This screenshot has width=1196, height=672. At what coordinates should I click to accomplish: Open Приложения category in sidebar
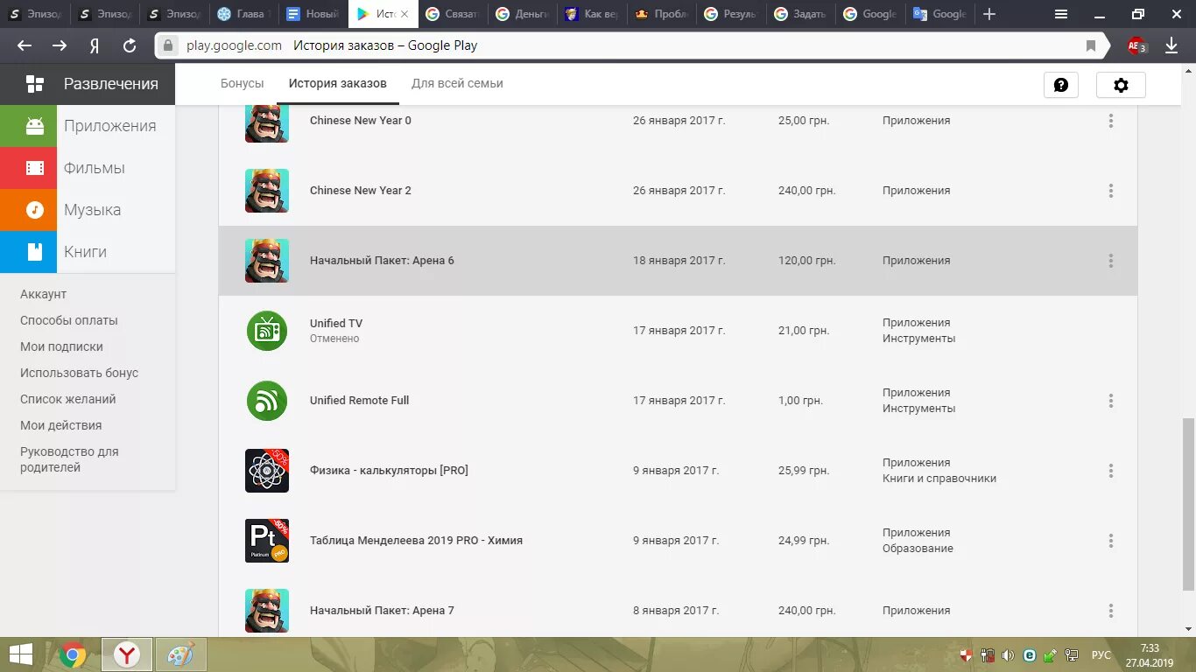click(x=88, y=126)
